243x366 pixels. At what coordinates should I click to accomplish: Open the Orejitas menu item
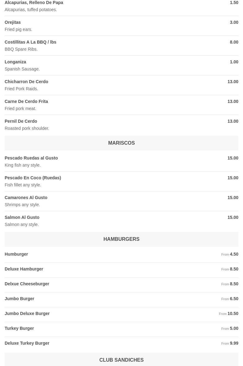13,23
